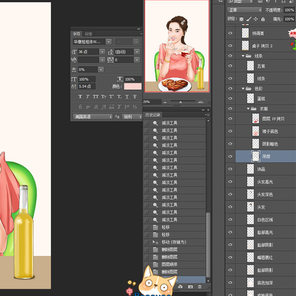296x296 pixels.
Task: Click the Navigator zoom slider handle
Action: coord(181,102)
